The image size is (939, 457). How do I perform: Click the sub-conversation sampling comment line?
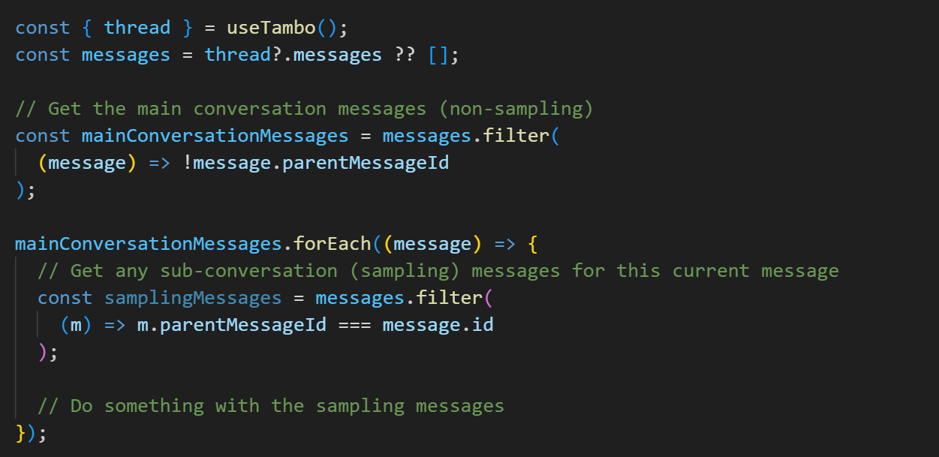(438, 271)
